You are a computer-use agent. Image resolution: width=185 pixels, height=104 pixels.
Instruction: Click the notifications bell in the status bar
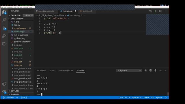(x=166, y=98)
